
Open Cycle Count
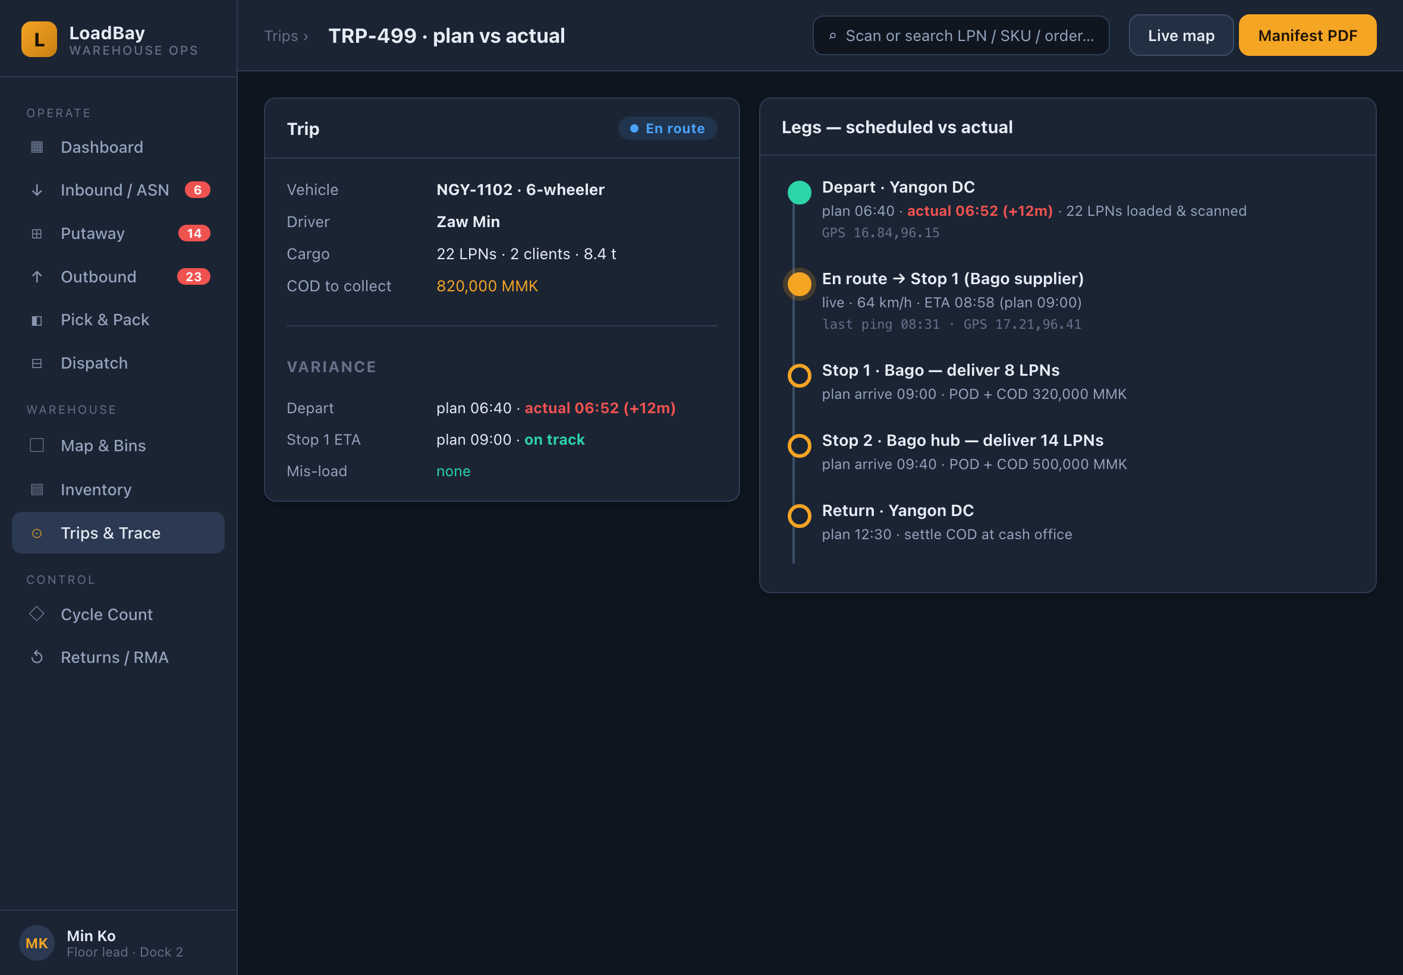118,614
